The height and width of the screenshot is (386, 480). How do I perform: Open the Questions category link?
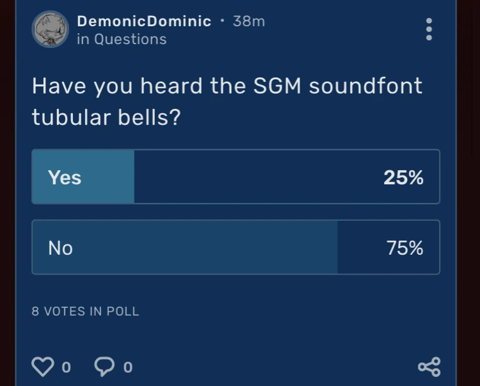pos(131,39)
